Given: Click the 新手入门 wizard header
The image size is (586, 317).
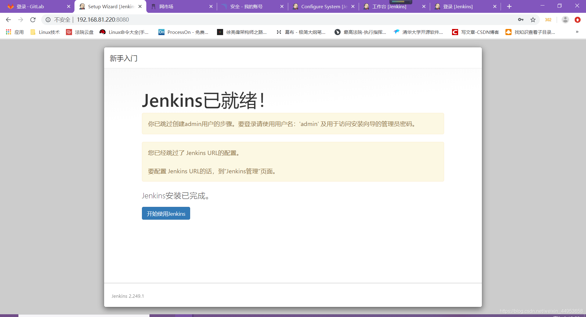Looking at the screenshot, I should pyautogui.click(x=124, y=58).
